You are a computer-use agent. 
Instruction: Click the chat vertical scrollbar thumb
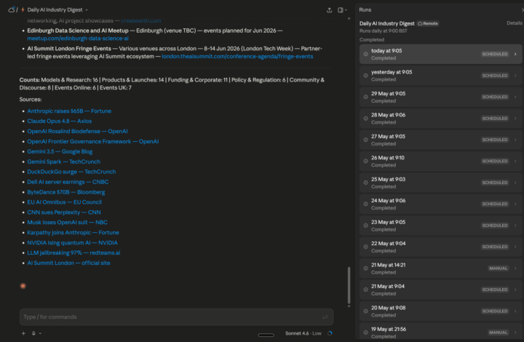click(349, 285)
